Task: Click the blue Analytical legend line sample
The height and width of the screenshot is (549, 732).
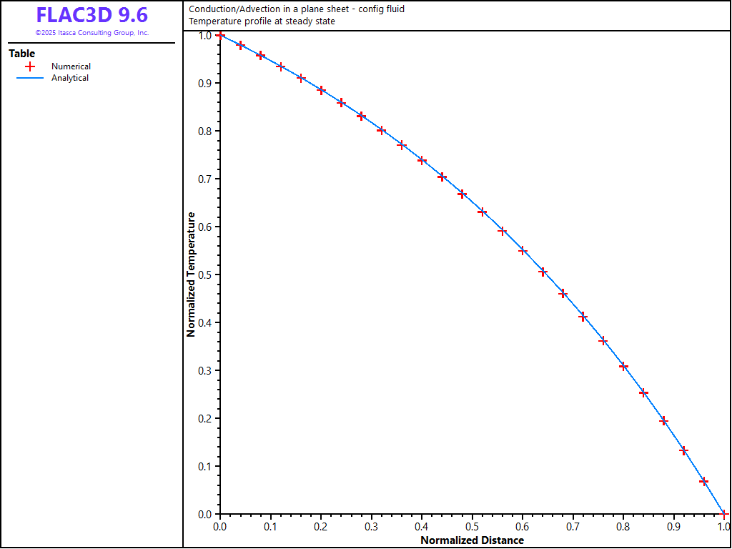Action: (30, 78)
